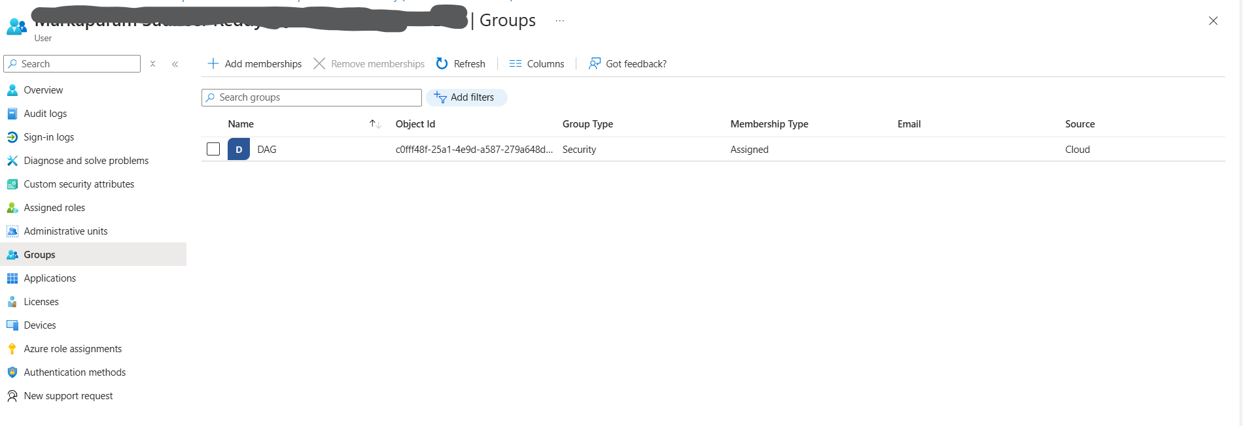Clear the sidebar search with X icon

click(152, 63)
